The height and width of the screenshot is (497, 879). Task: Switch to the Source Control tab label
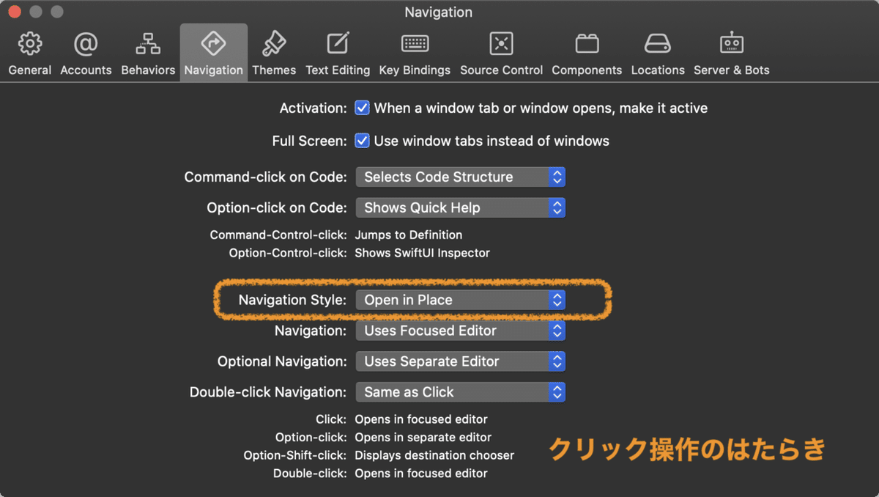coord(501,70)
